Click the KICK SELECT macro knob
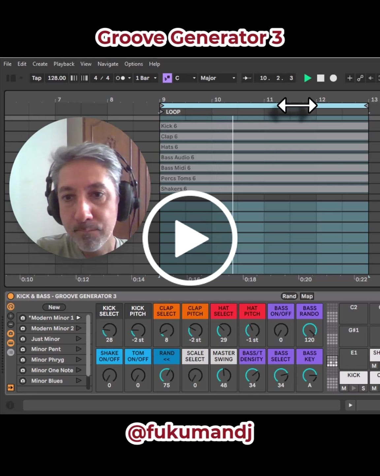This screenshot has height=476, width=380. point(109,330)
